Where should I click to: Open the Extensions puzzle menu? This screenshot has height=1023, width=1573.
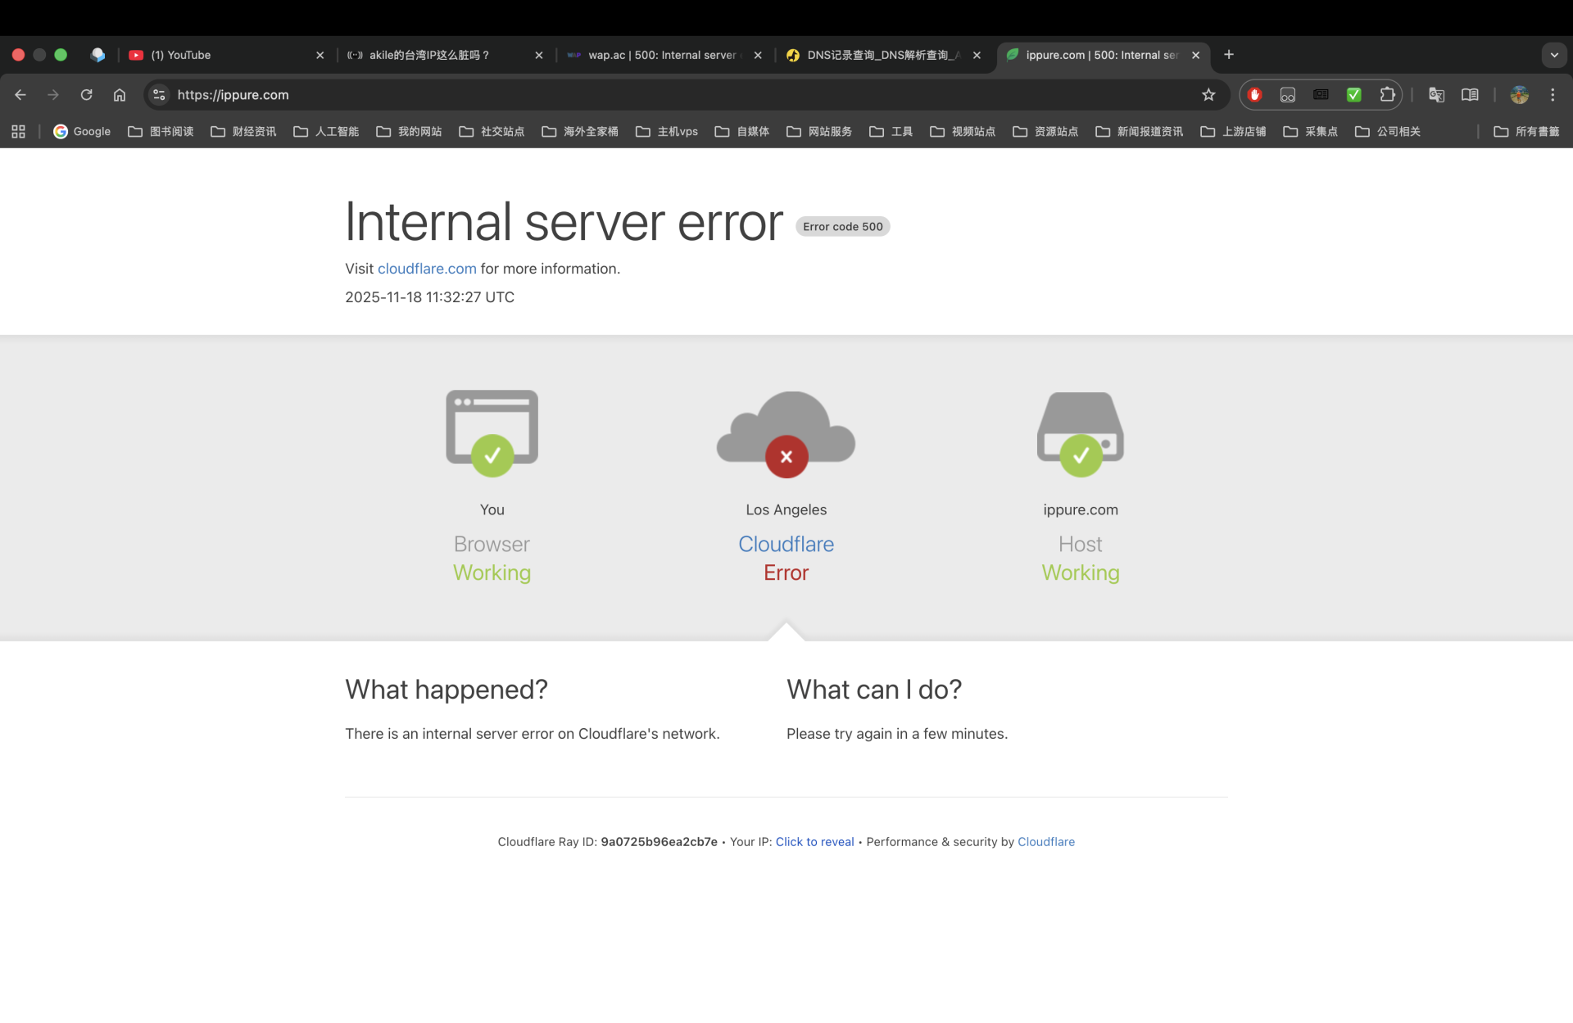(1387, 95)
